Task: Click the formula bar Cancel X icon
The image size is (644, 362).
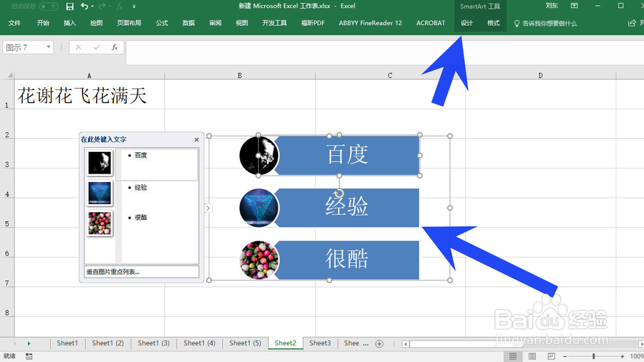Action: (x=78, y=48)
